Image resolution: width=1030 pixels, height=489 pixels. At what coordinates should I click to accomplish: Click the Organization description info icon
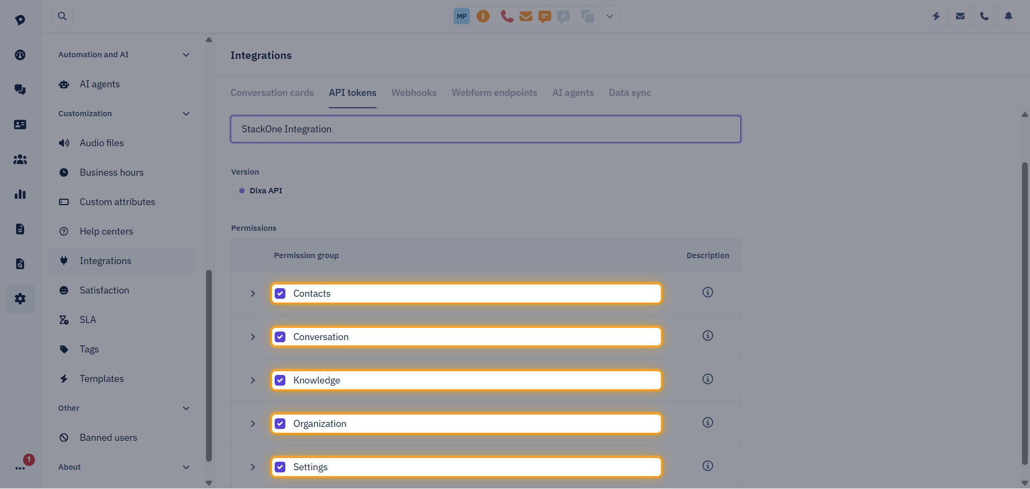(x=708, y=423)
